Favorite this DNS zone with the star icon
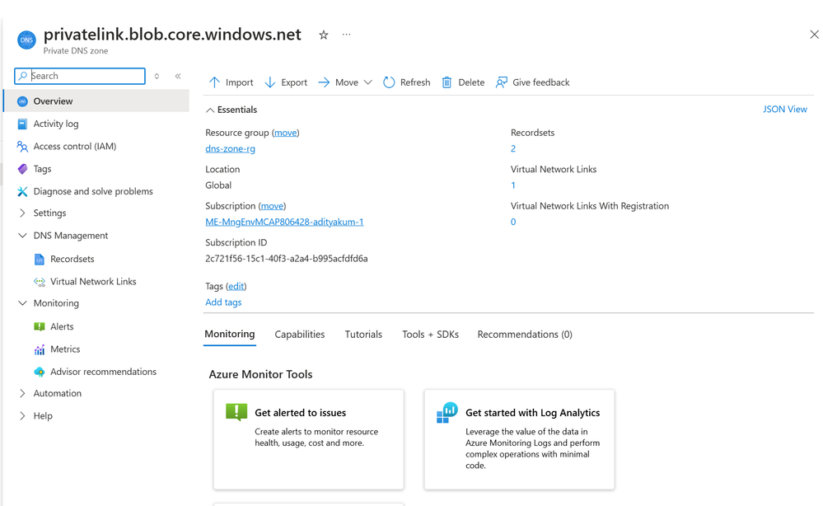Image resolution: width=823 pixels, height=506 pixels. tap(323, 35)
